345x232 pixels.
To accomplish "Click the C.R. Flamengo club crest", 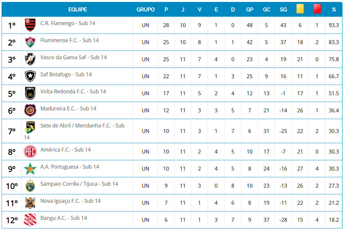I will 30,25.
